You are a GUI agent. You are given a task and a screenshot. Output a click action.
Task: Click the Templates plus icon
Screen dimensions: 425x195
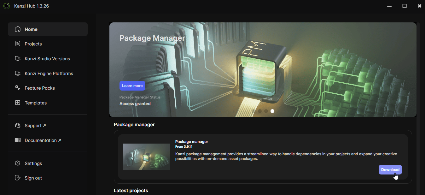(18, 103)
